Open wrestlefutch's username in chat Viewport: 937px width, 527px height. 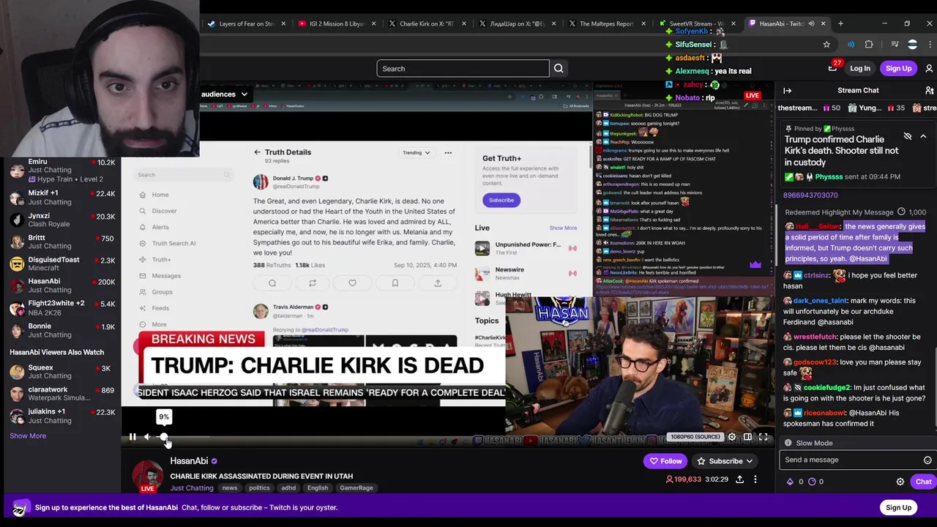point(815,337)
